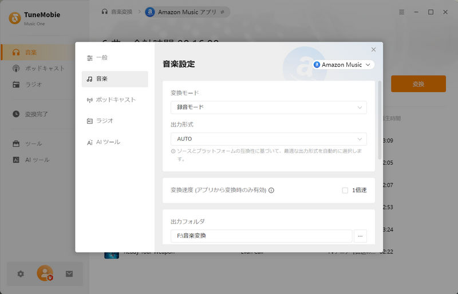The height and width of the screenshot is (294, 458).
Task: Expand the 変換モード dropdown showing 録音モード
Action: (269, 108)
